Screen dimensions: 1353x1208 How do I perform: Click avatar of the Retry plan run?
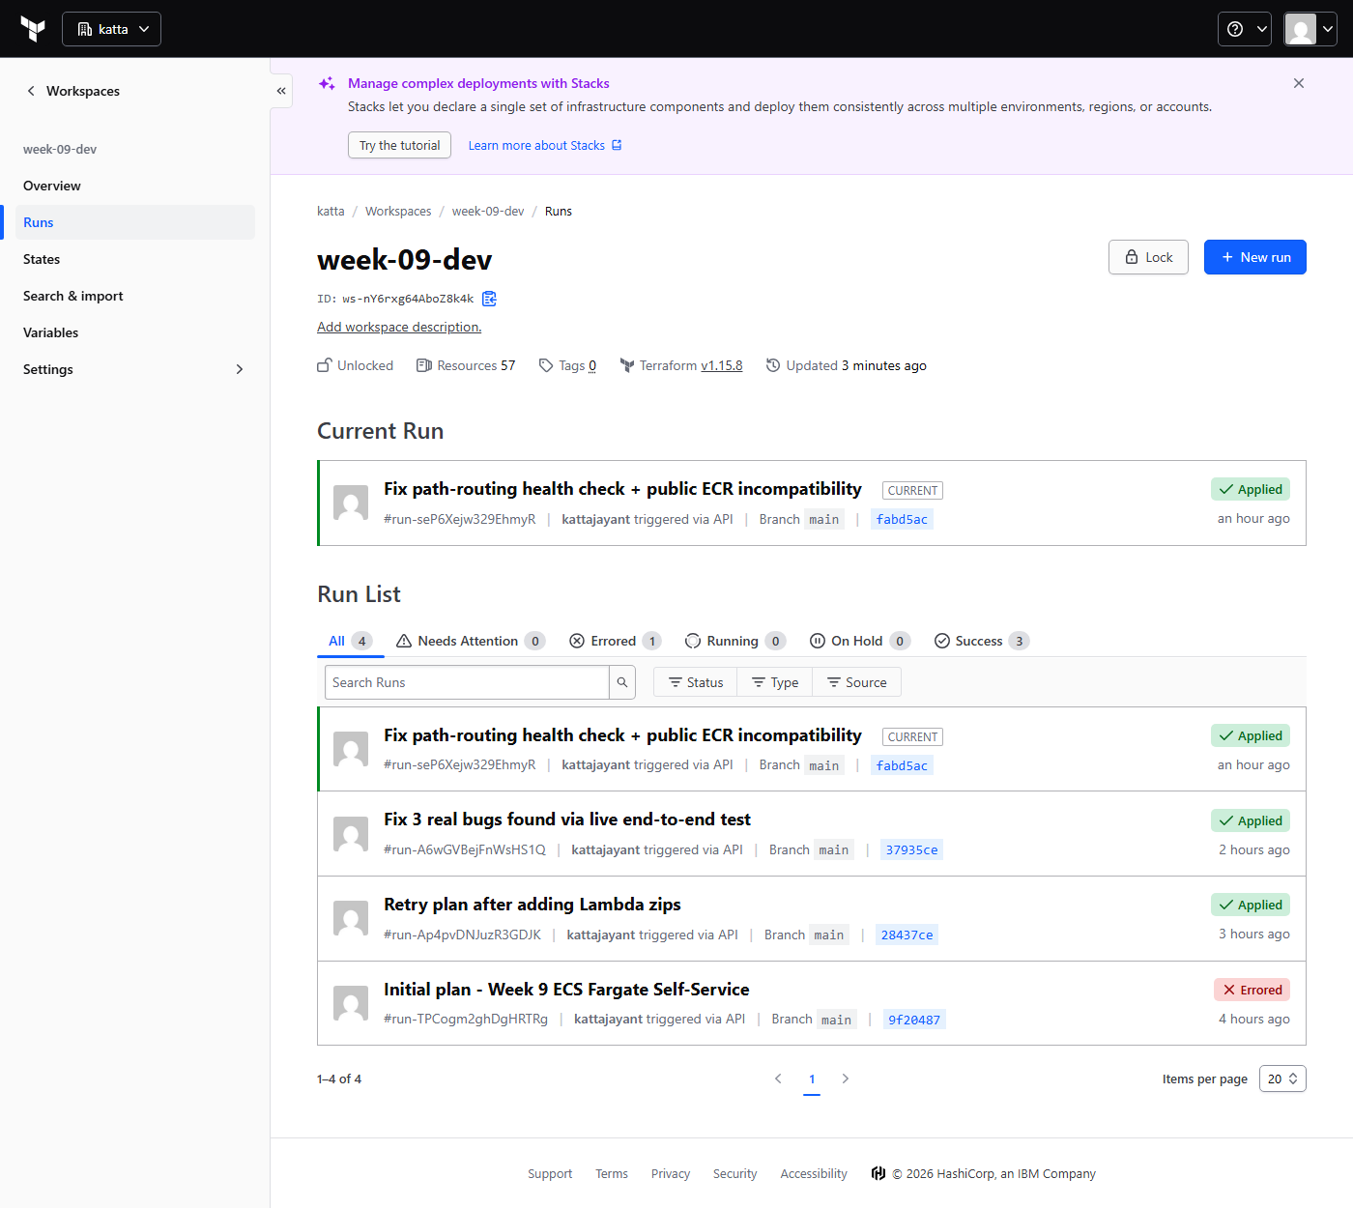point(351,918)
